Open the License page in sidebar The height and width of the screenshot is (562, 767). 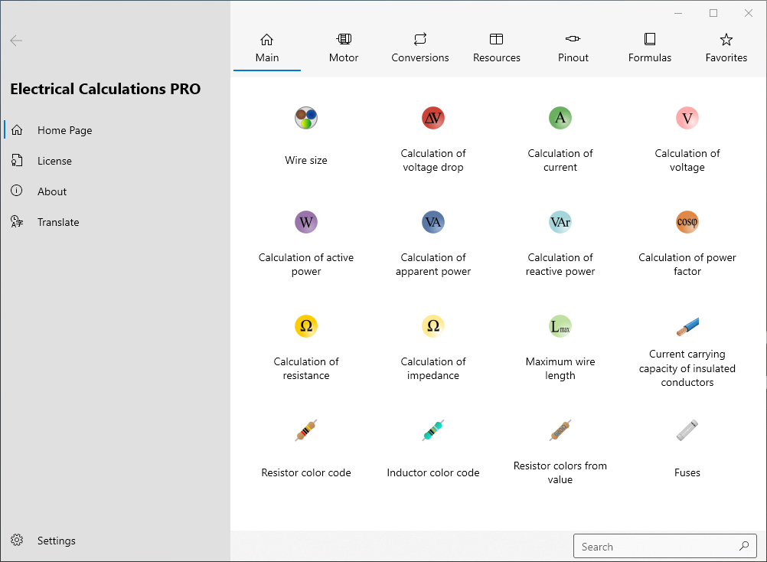pyautogui.click(x=54, y=161)
